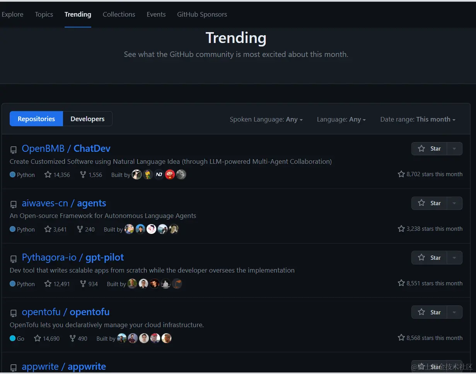
Task: Click the last contributor avatar for opentofu
Action: 167,338
